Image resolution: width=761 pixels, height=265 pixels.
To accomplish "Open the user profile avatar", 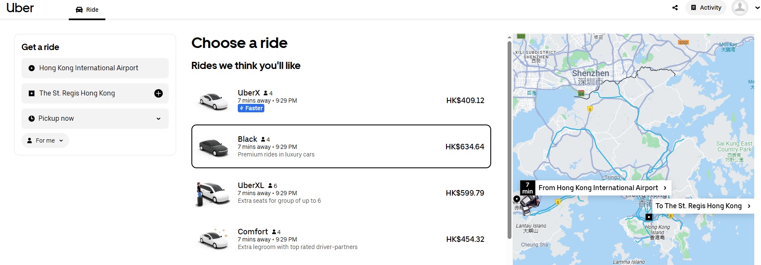I will coord(739,8).
